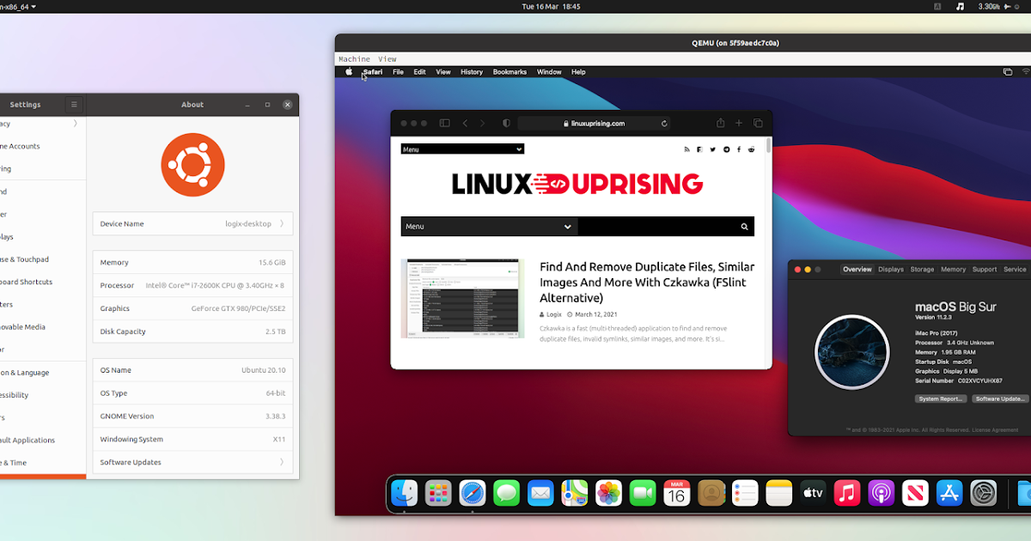Open Messages from the macOS dock
The width and height of the screenshot is (1031, 541).
pyautogui.click(x=506, y=493)
